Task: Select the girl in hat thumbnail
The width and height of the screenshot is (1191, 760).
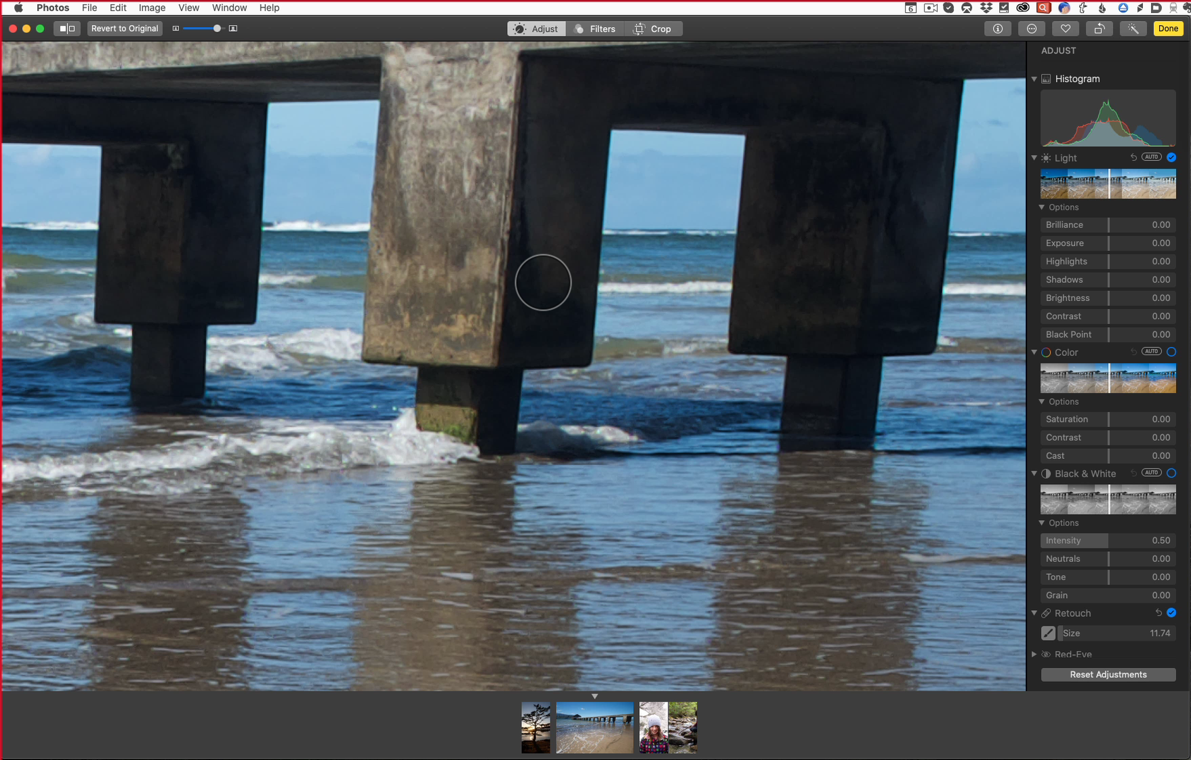Action: (653, 727)
